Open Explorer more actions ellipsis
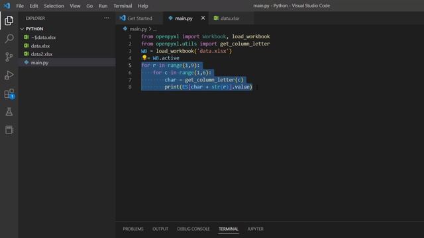Image resolution: width=424 pixels, height=238 pixels. coord(107,18)
